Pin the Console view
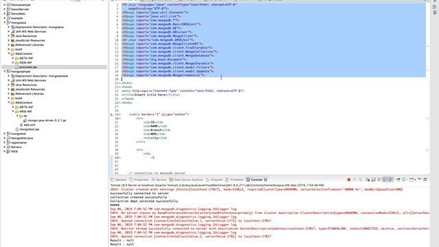Viewport: 439px width, 247px height. 398,180
